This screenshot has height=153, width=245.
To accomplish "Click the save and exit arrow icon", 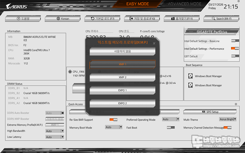I will (x=131, y=18).
